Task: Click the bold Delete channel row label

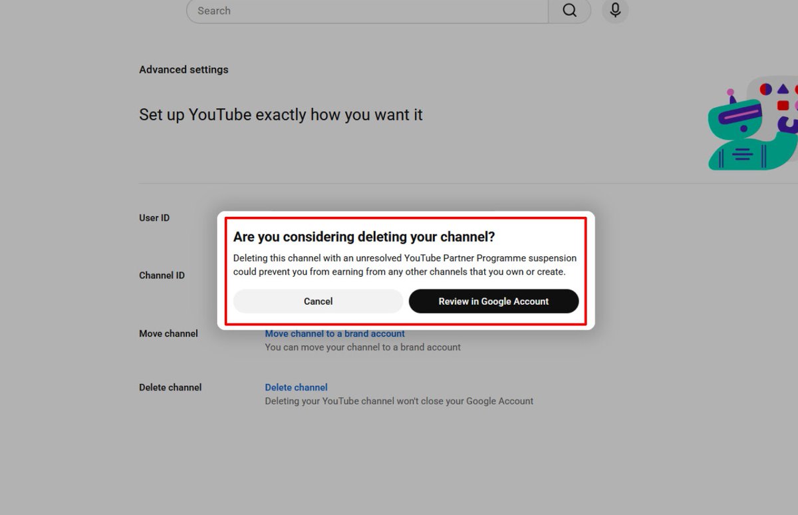Action: point(170,387)
